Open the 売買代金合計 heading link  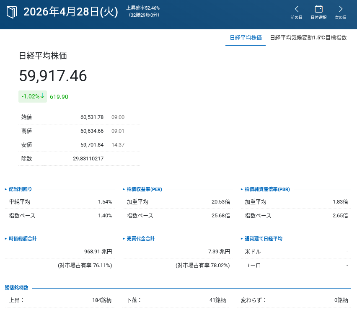point(141,239)
